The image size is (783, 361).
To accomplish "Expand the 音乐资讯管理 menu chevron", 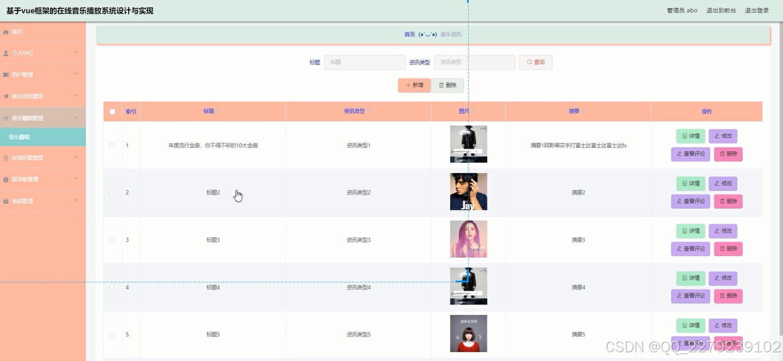I will 76,96.
